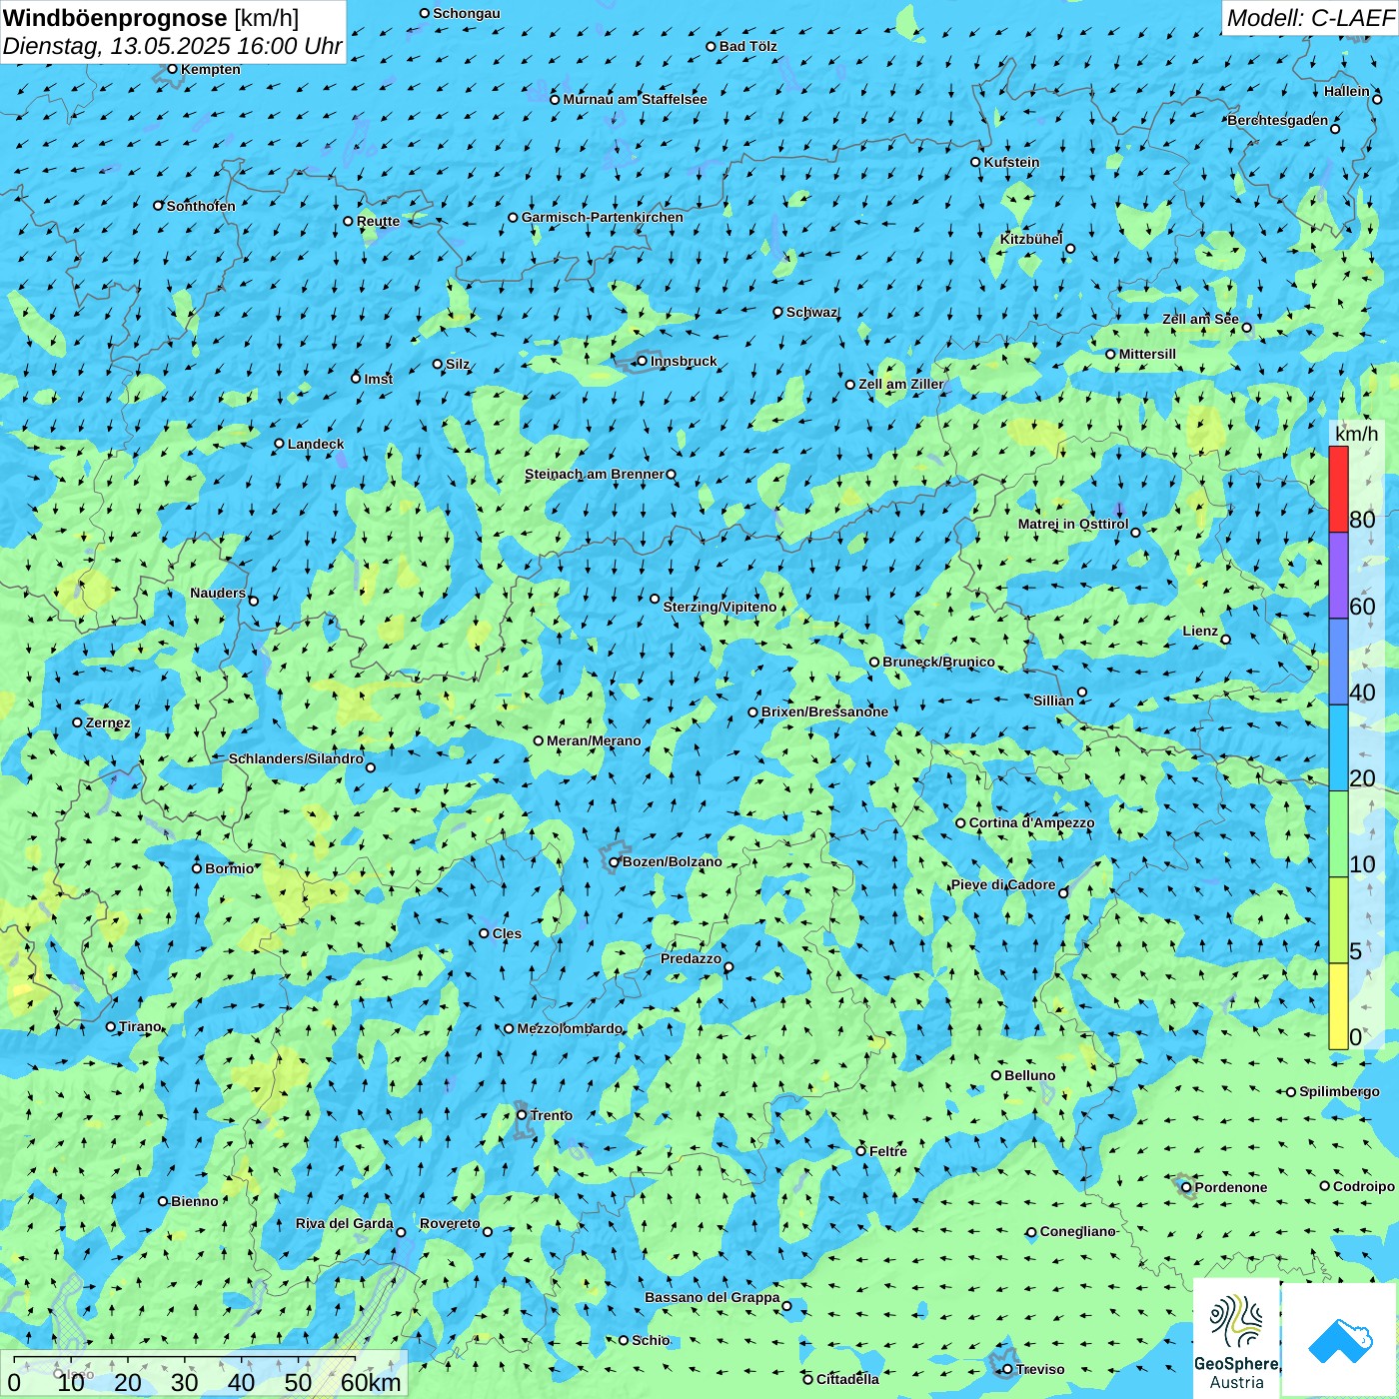Click the Bormio location marker
1399x1399 pixels.
click(197, 868)
